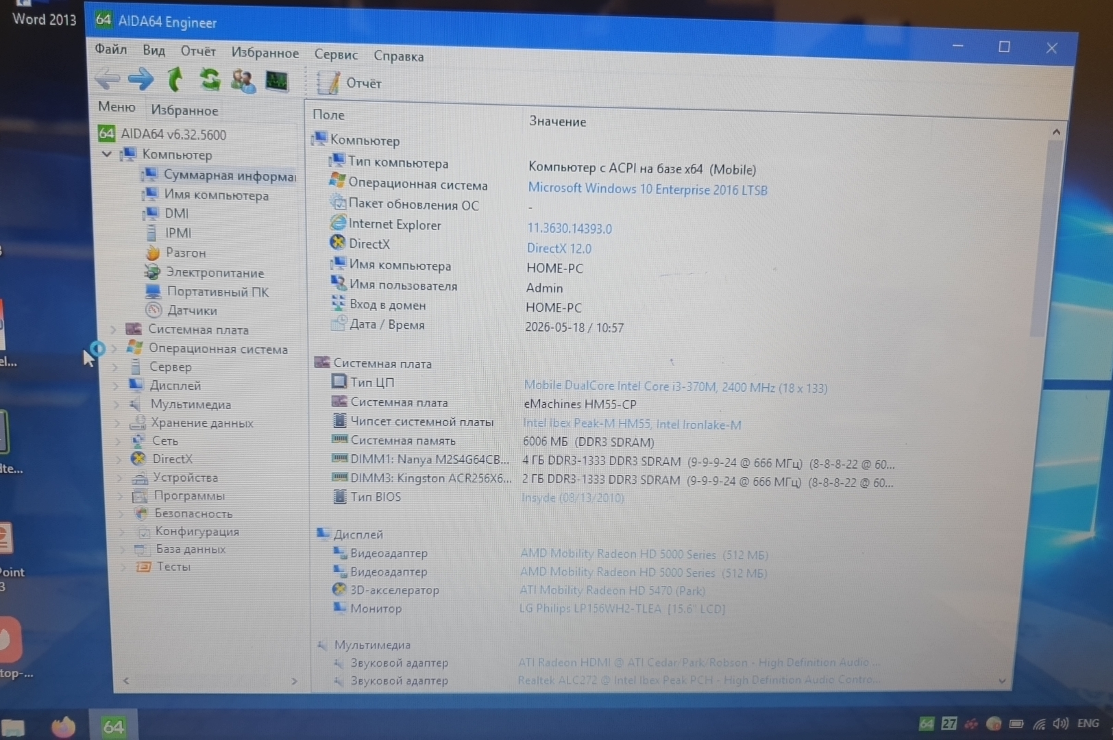The height and width of the screenshot is (740, 1113).
Task: Click the Конфигурация icon in the tree
Action: click(143, 531)
